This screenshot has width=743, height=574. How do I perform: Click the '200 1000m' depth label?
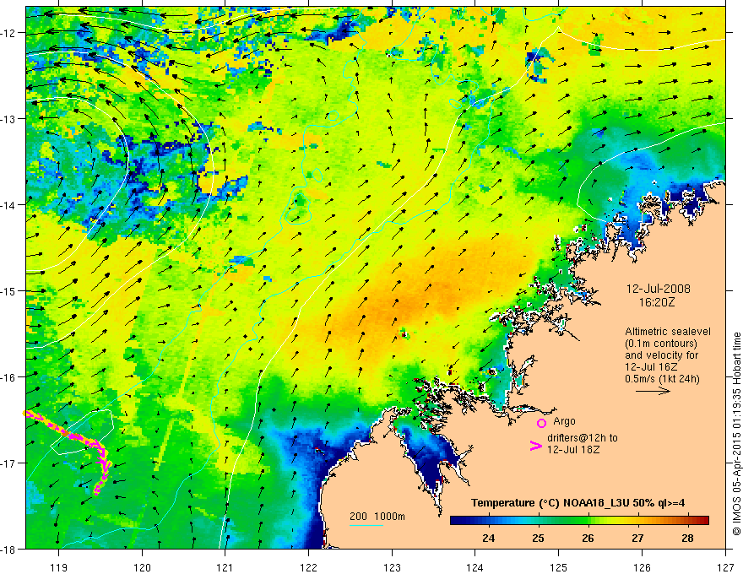pos(377,517)
